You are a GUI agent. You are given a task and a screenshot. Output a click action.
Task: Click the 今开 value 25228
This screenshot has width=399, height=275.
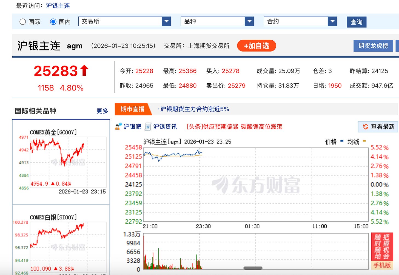144,71
